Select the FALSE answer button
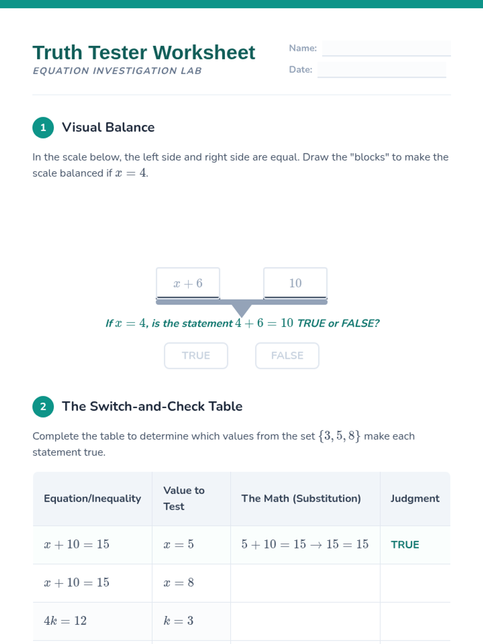Image resolution: width=483 pixels, height=644 pixels. click(x=287, y=356)
